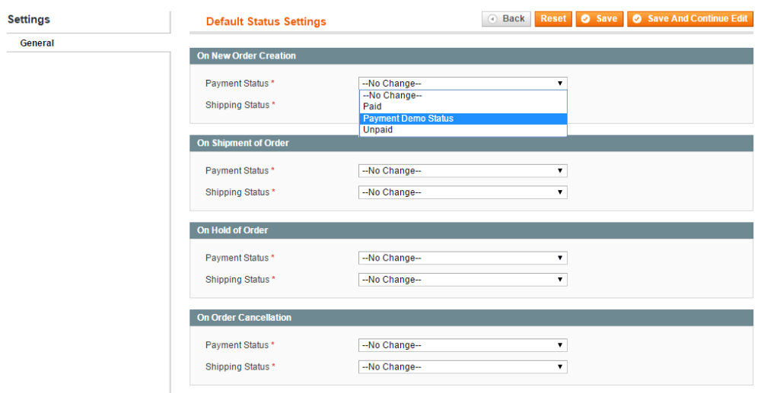
Task: Click the checkmark icon on Save And Continue Edit
Action: coord(637,19)
